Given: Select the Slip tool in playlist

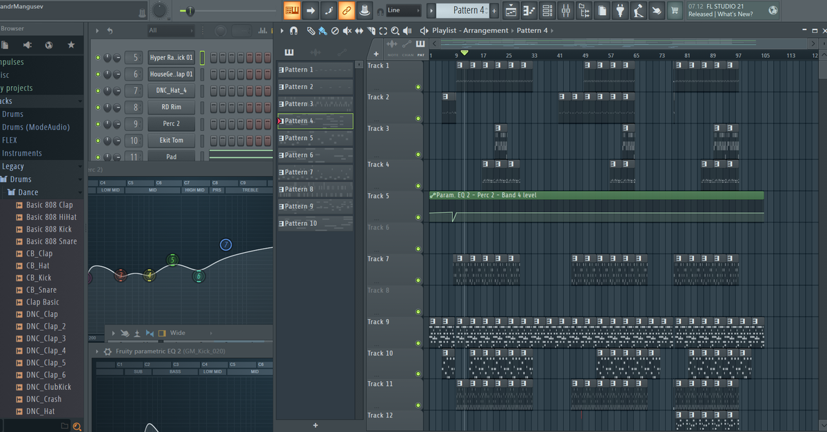Looking at the screenshot, I should tap(359, 30).
